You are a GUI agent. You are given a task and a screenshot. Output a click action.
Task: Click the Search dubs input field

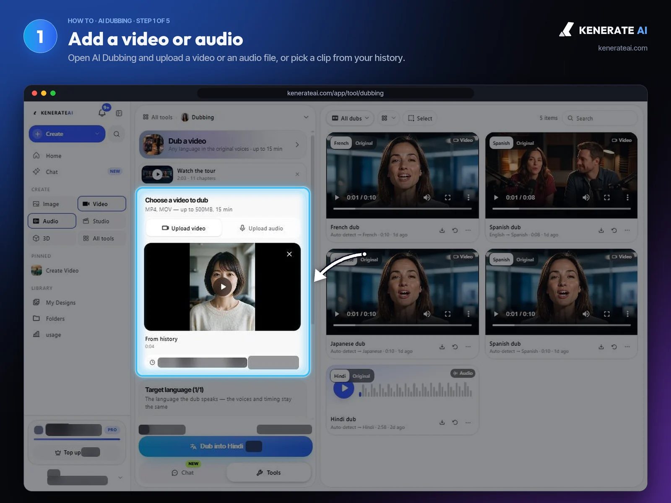pos(600,119)
